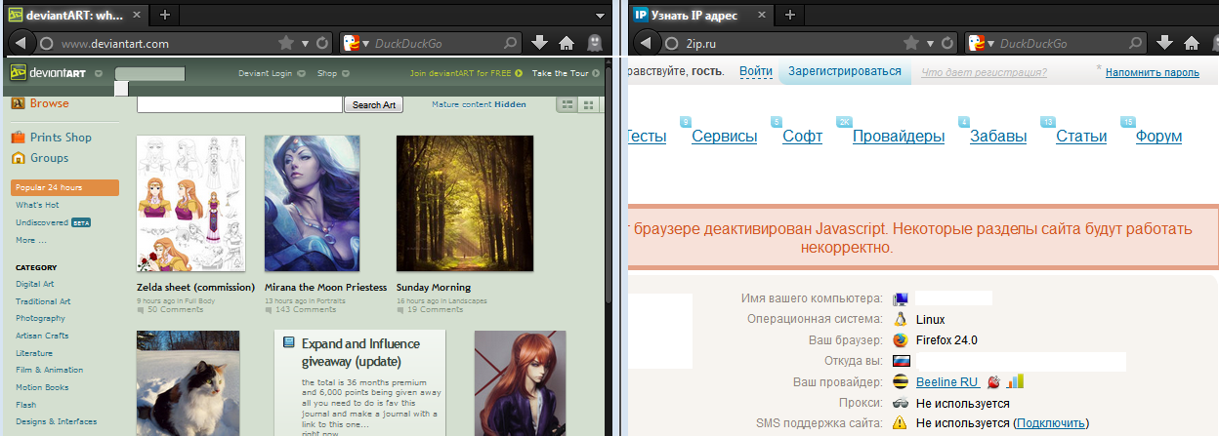Toggle Mature content Hidden filter

pyautogui.click(x=479, y=104)
